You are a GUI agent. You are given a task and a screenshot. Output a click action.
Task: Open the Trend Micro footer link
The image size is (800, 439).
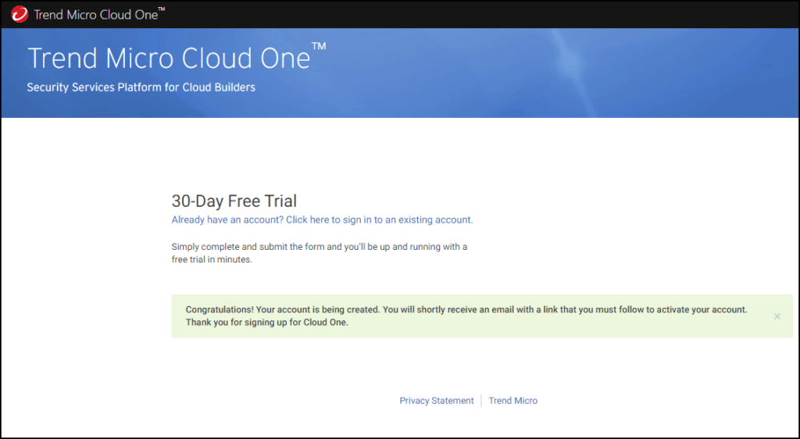click(x=512, y=401)
